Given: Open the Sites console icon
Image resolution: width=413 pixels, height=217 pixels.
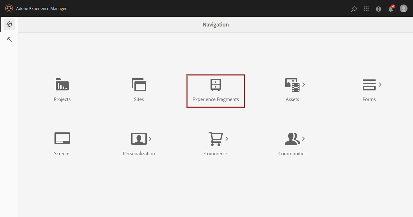Looking at the screenshot, I should click(139, 85).
